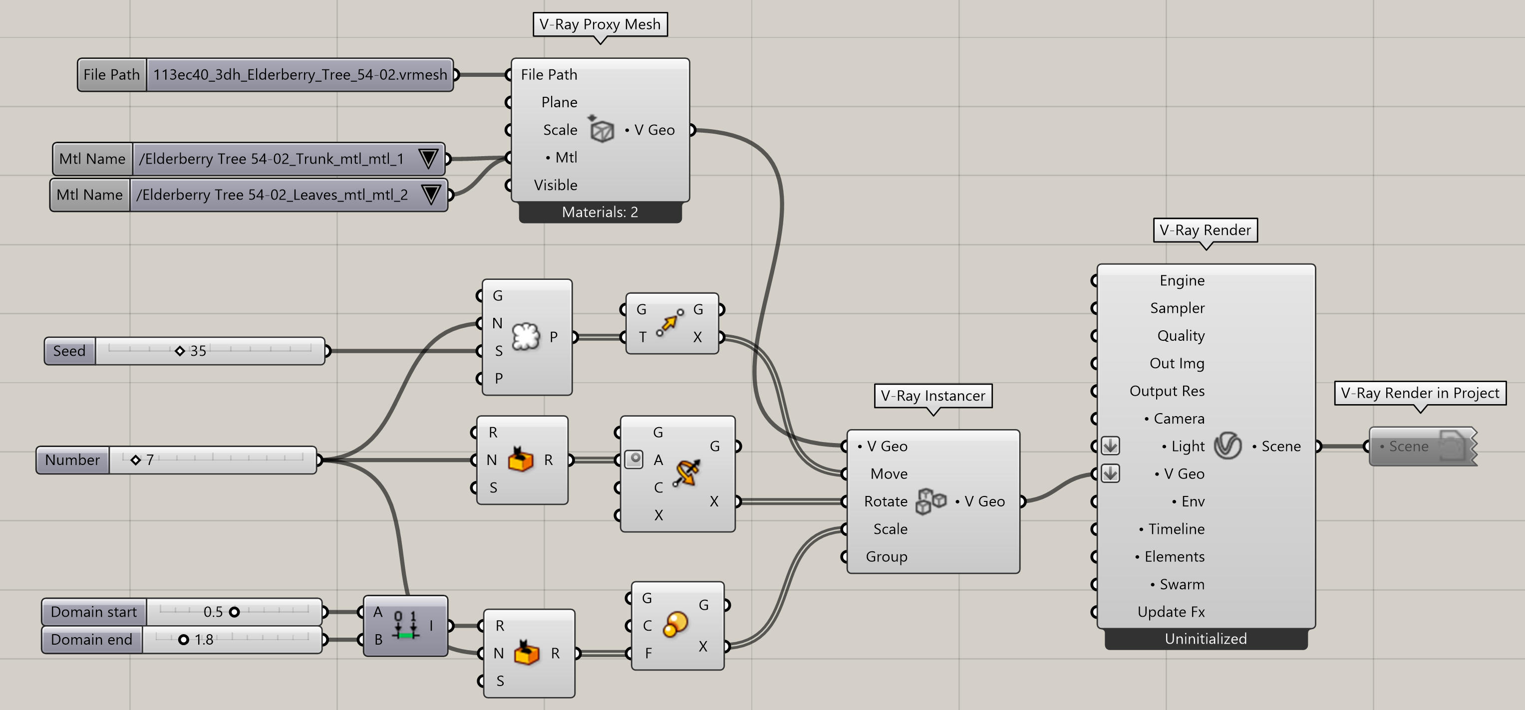This screenshot has height=710, width=1525.
Task: Click the Env input on V-Ray Render
Action: [1188, 501]
